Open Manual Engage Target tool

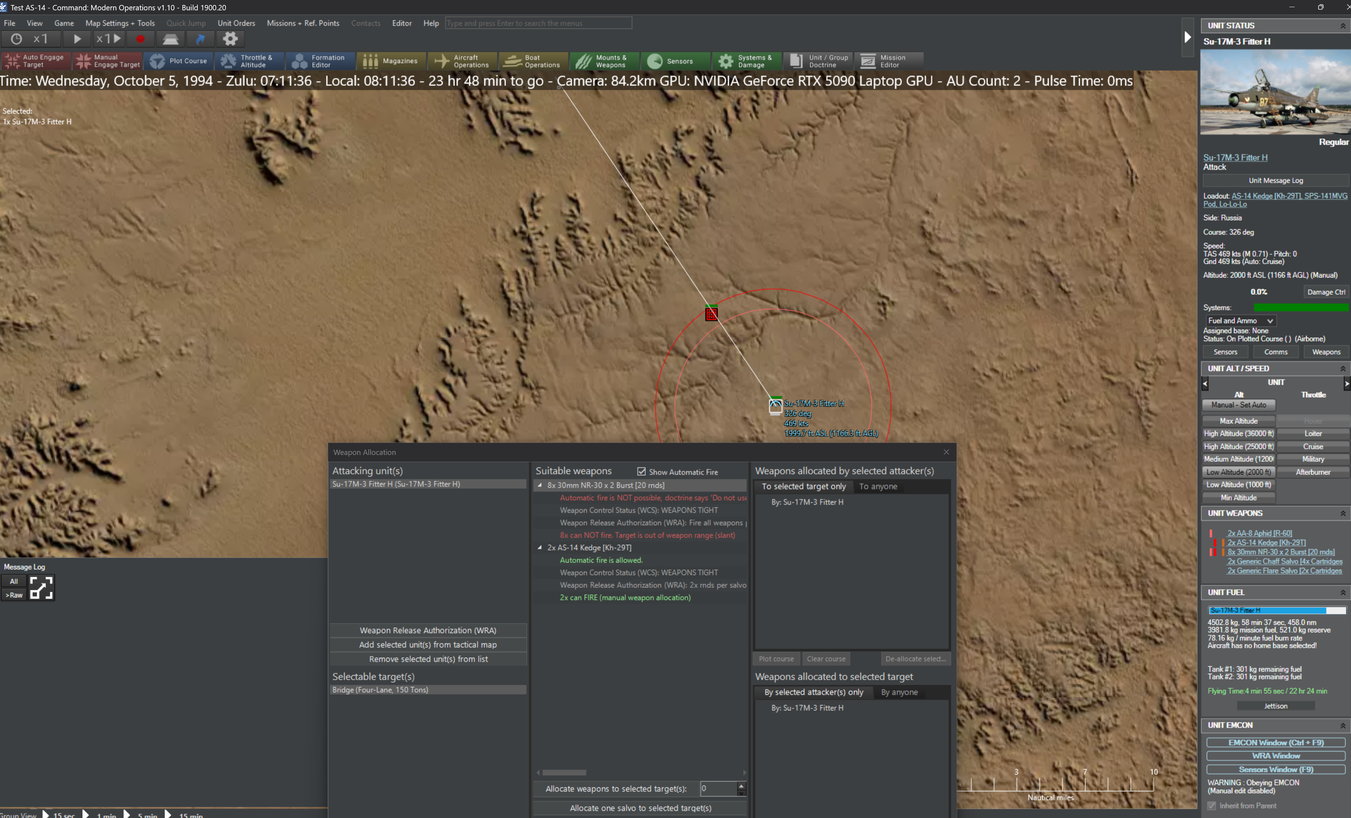click(x=108, y=61)
